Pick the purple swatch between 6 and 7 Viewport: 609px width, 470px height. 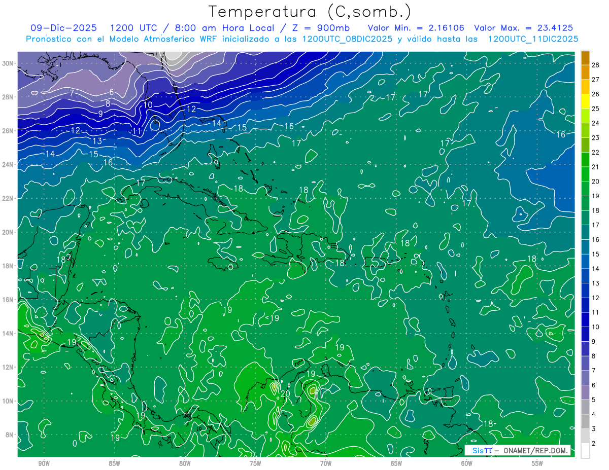[585, 378]
